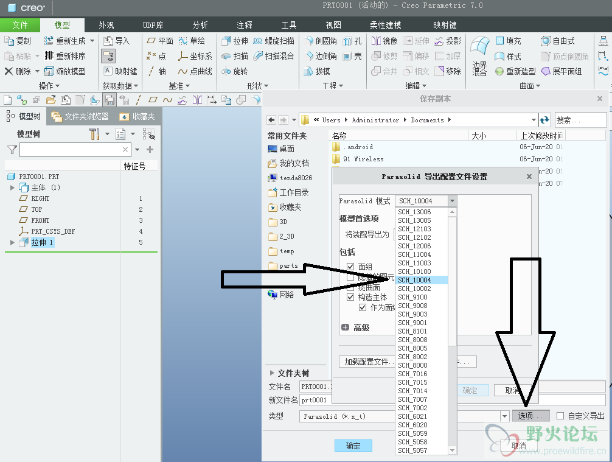612x462 pixels.
Task: Enable the 自定义导出 checkbox
Action: pyautogui.click(x=560, y=416)
